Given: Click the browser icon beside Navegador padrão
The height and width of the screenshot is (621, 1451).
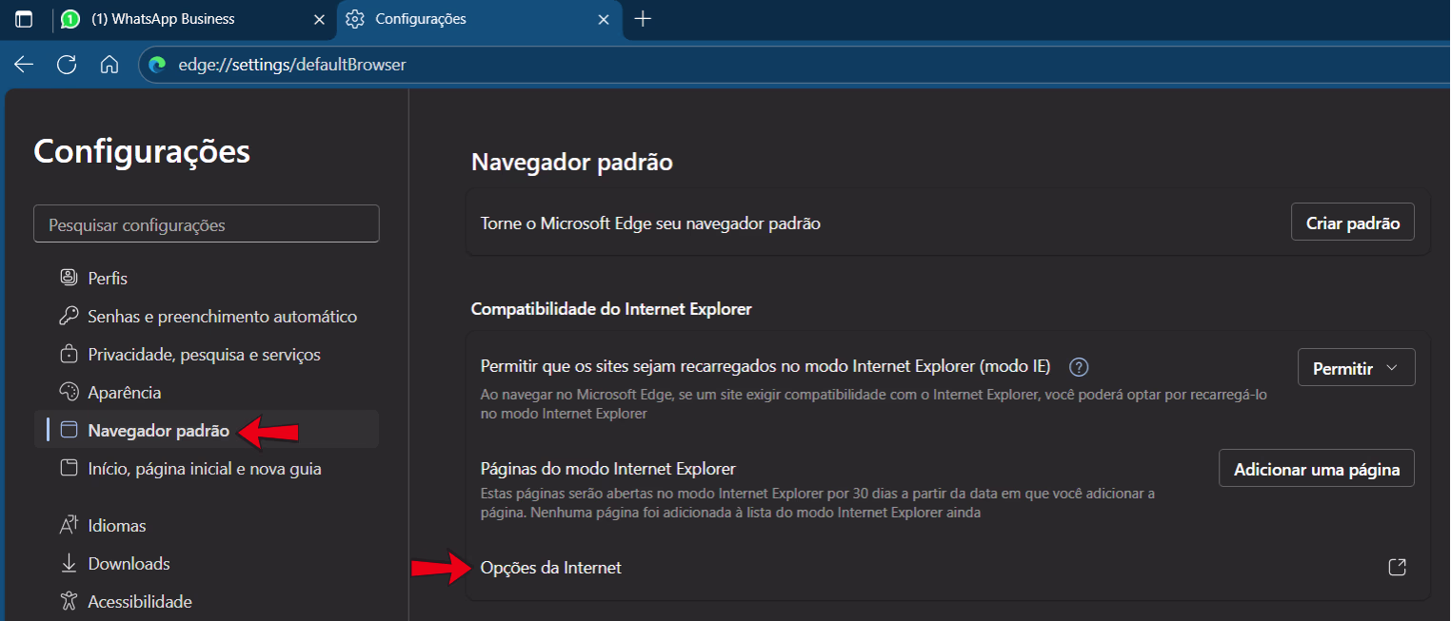Looking at the screenshot, I should 69,430.
